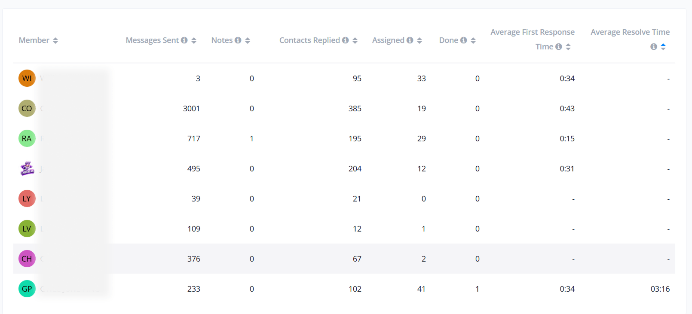Click Average First Response Time info icon
Screen dimensions: 692x314
pos(559,47)
